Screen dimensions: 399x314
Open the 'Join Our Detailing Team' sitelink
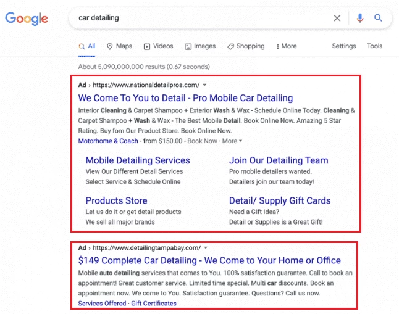279,160
